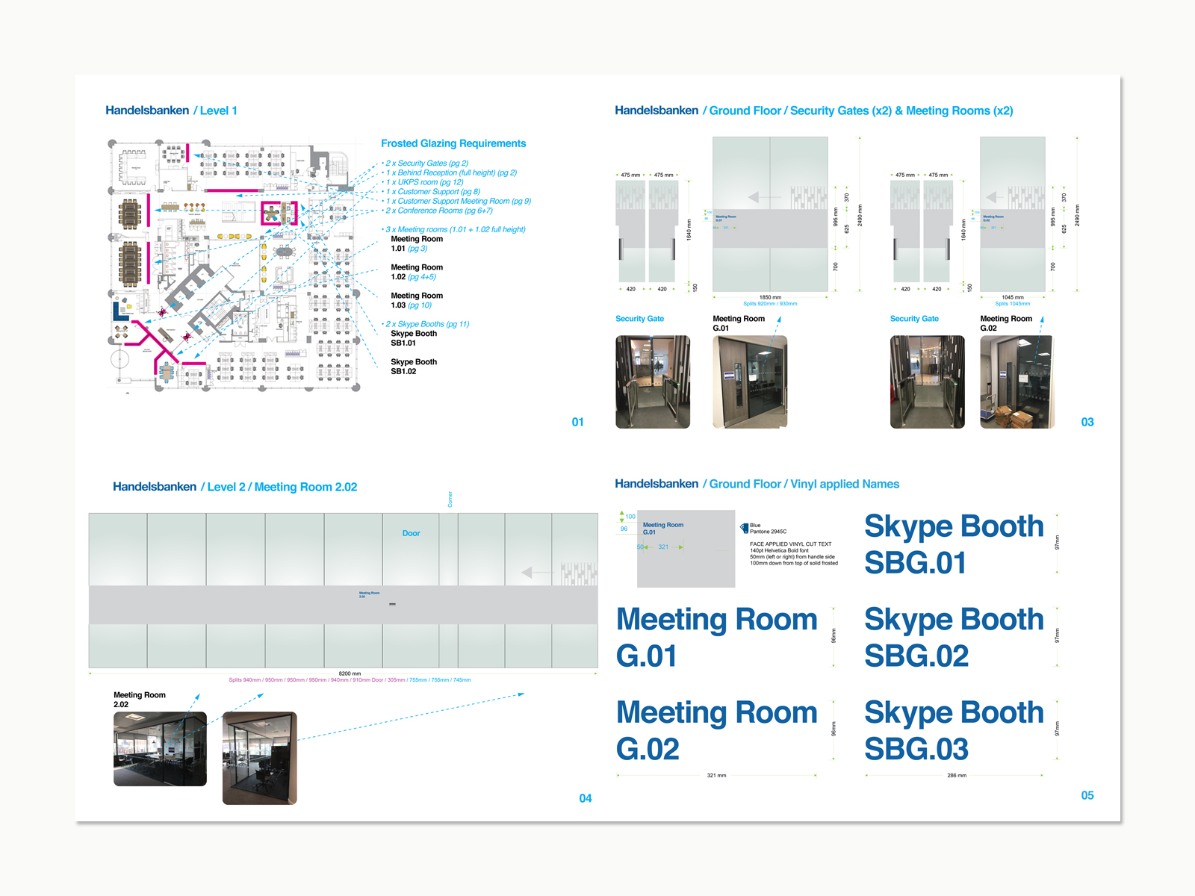Select the 'Splits 920mm / 930mm' note

(770, 304)
